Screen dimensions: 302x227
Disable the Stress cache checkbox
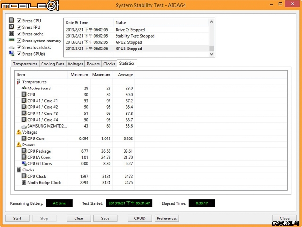19,34
